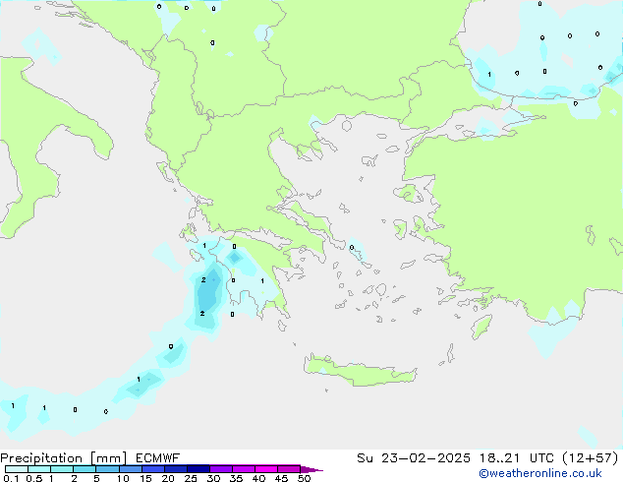Click the 20–25 mm legend swatch

tap(176, 469)
